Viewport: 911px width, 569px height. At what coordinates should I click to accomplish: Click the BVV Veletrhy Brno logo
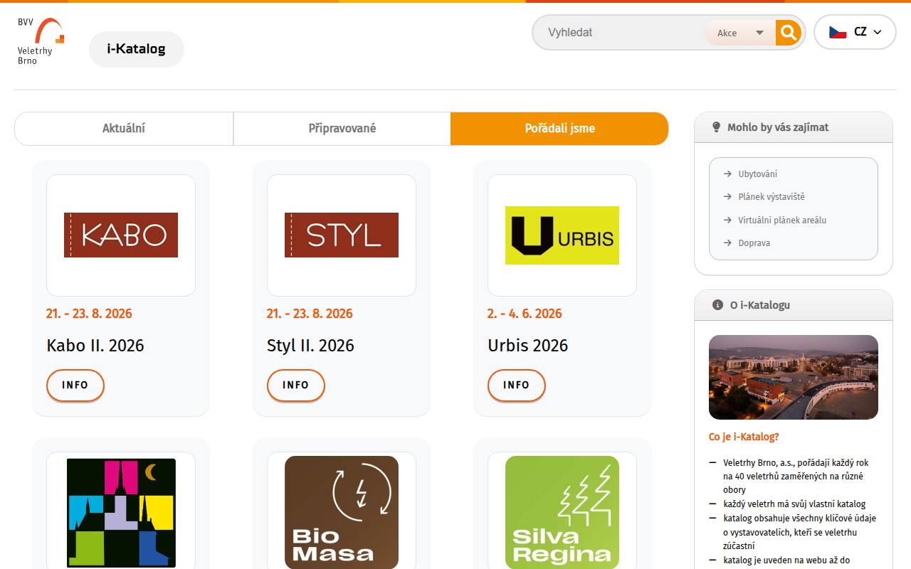(41, 41)
